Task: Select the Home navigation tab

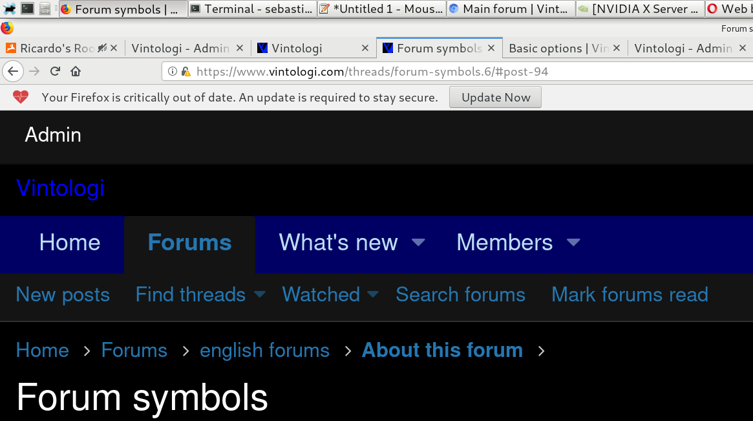Action: pyautogui.click(x=69, y=243)
